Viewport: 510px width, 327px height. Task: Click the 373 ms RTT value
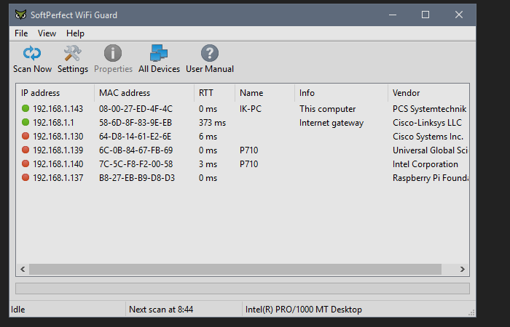coord(212,123)
